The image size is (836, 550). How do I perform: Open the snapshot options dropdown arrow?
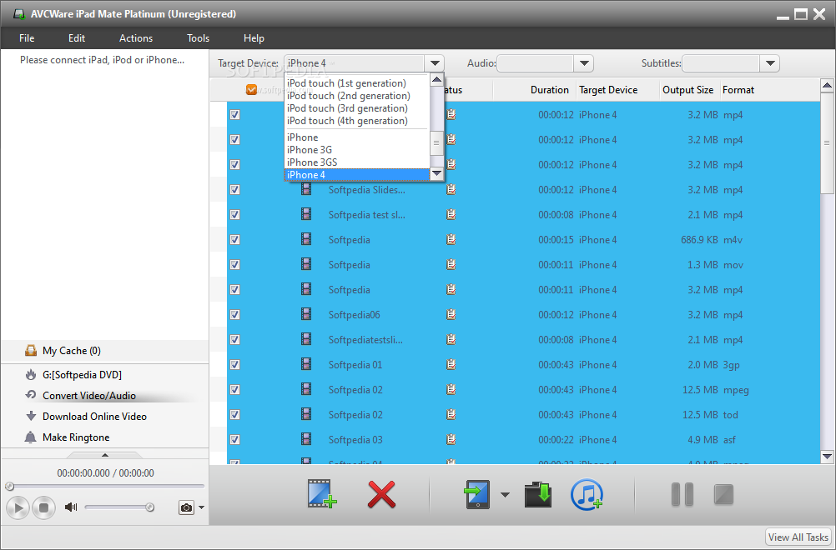(201, 507)
